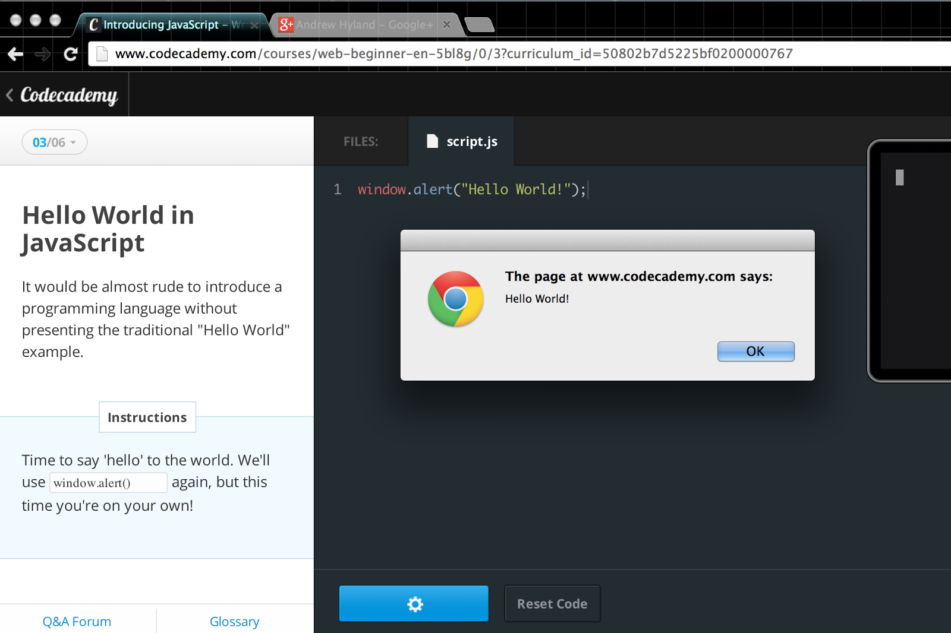Click line number 1 in the gutter

point(338,189)
